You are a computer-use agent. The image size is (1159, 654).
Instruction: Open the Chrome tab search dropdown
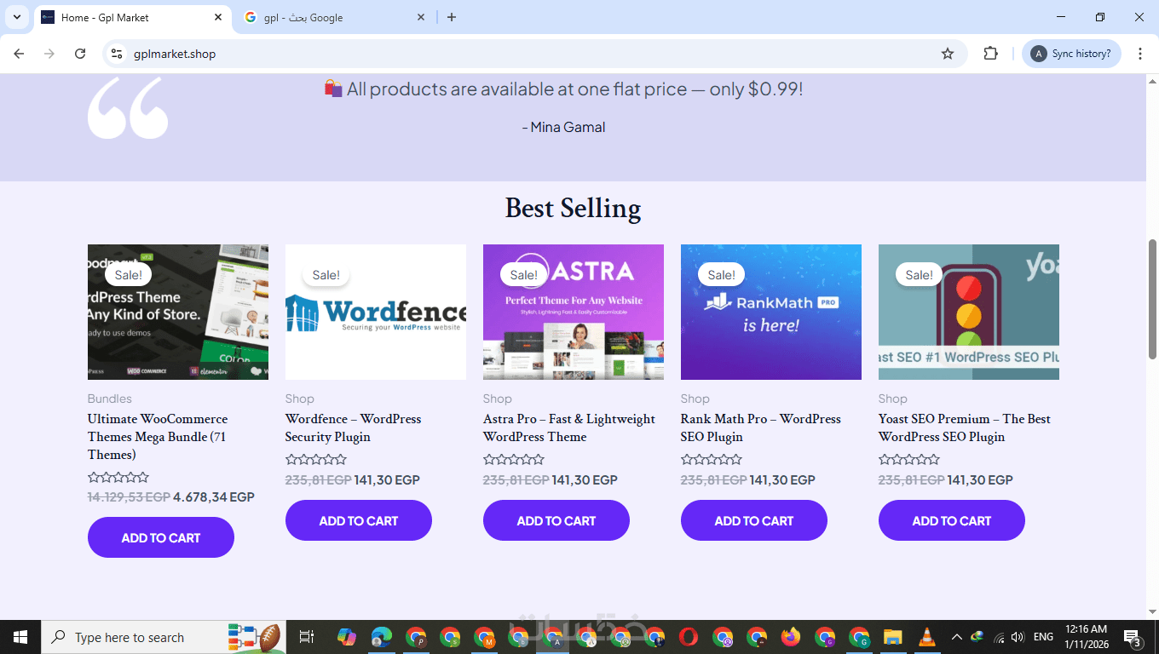point(16,17)
